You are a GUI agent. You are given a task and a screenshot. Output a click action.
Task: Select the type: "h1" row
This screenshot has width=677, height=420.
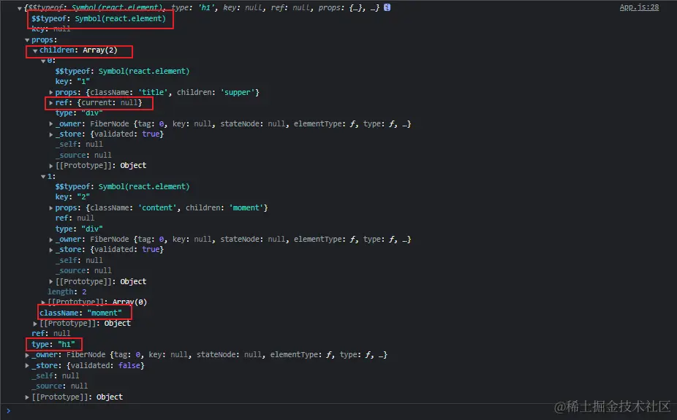(53, 344)
